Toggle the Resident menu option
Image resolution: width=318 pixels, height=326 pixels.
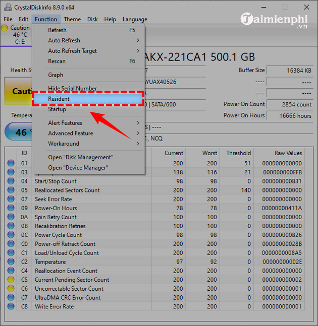pyautogui.click(x=88, y=99)
